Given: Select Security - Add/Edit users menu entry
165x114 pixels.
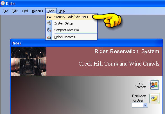Looking at the screenshot, I should (71, 17).
